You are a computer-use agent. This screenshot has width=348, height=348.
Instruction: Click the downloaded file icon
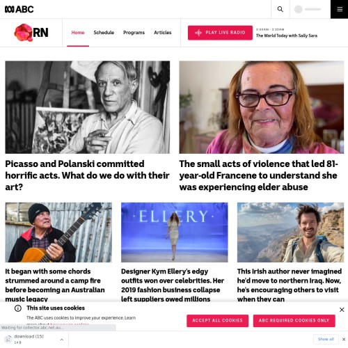tap(8, 339)
